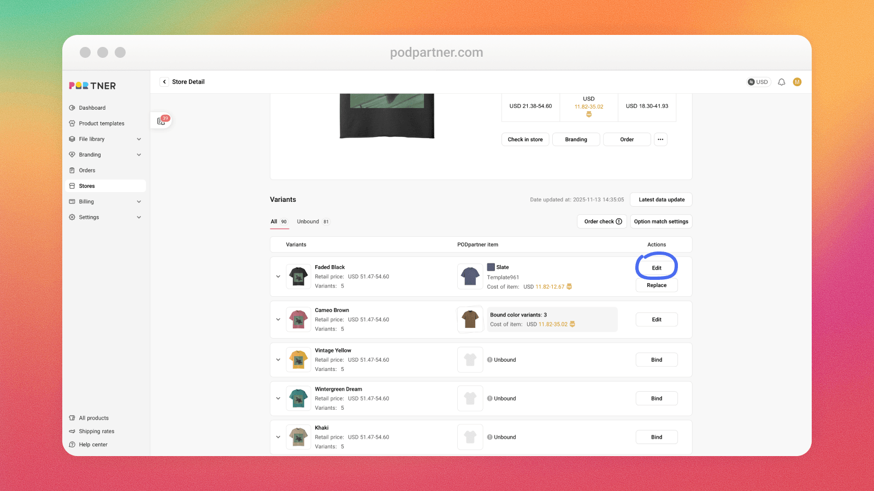Expand the Wintergreen Dream variant row
This screenshot has height=491, width=874.
(278, 399)
